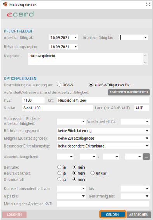
Task: Click the PLZ field containing 7100
Action: pos(33,100)
